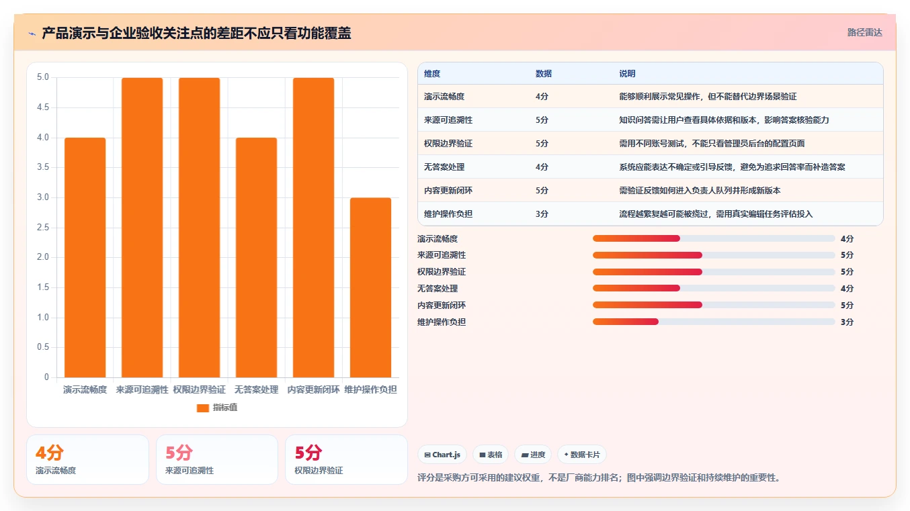Click the 演示流畅度 bar in chart
The image size is (910, 511).
(85, 257)
